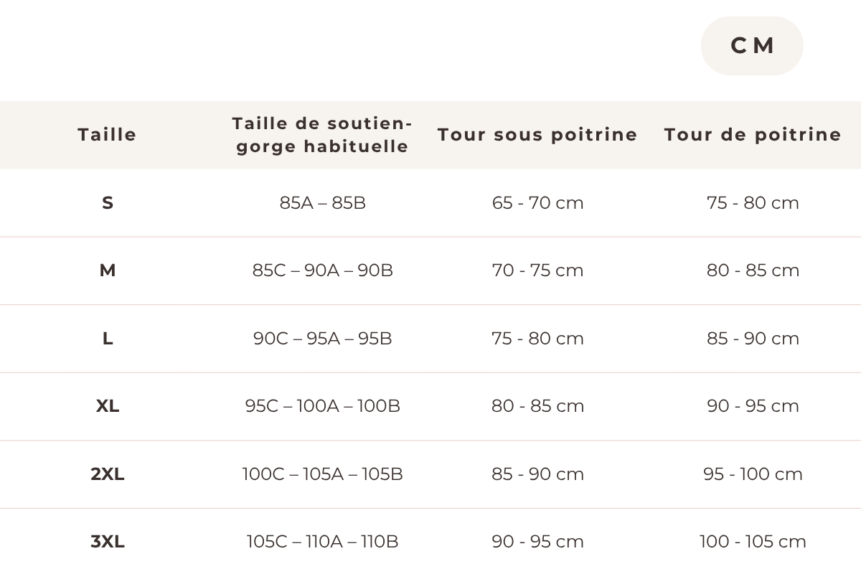The image size is (861, 574).
Task: Click the 100 - 105 cm bust value
Action: (x=753, y=542)
